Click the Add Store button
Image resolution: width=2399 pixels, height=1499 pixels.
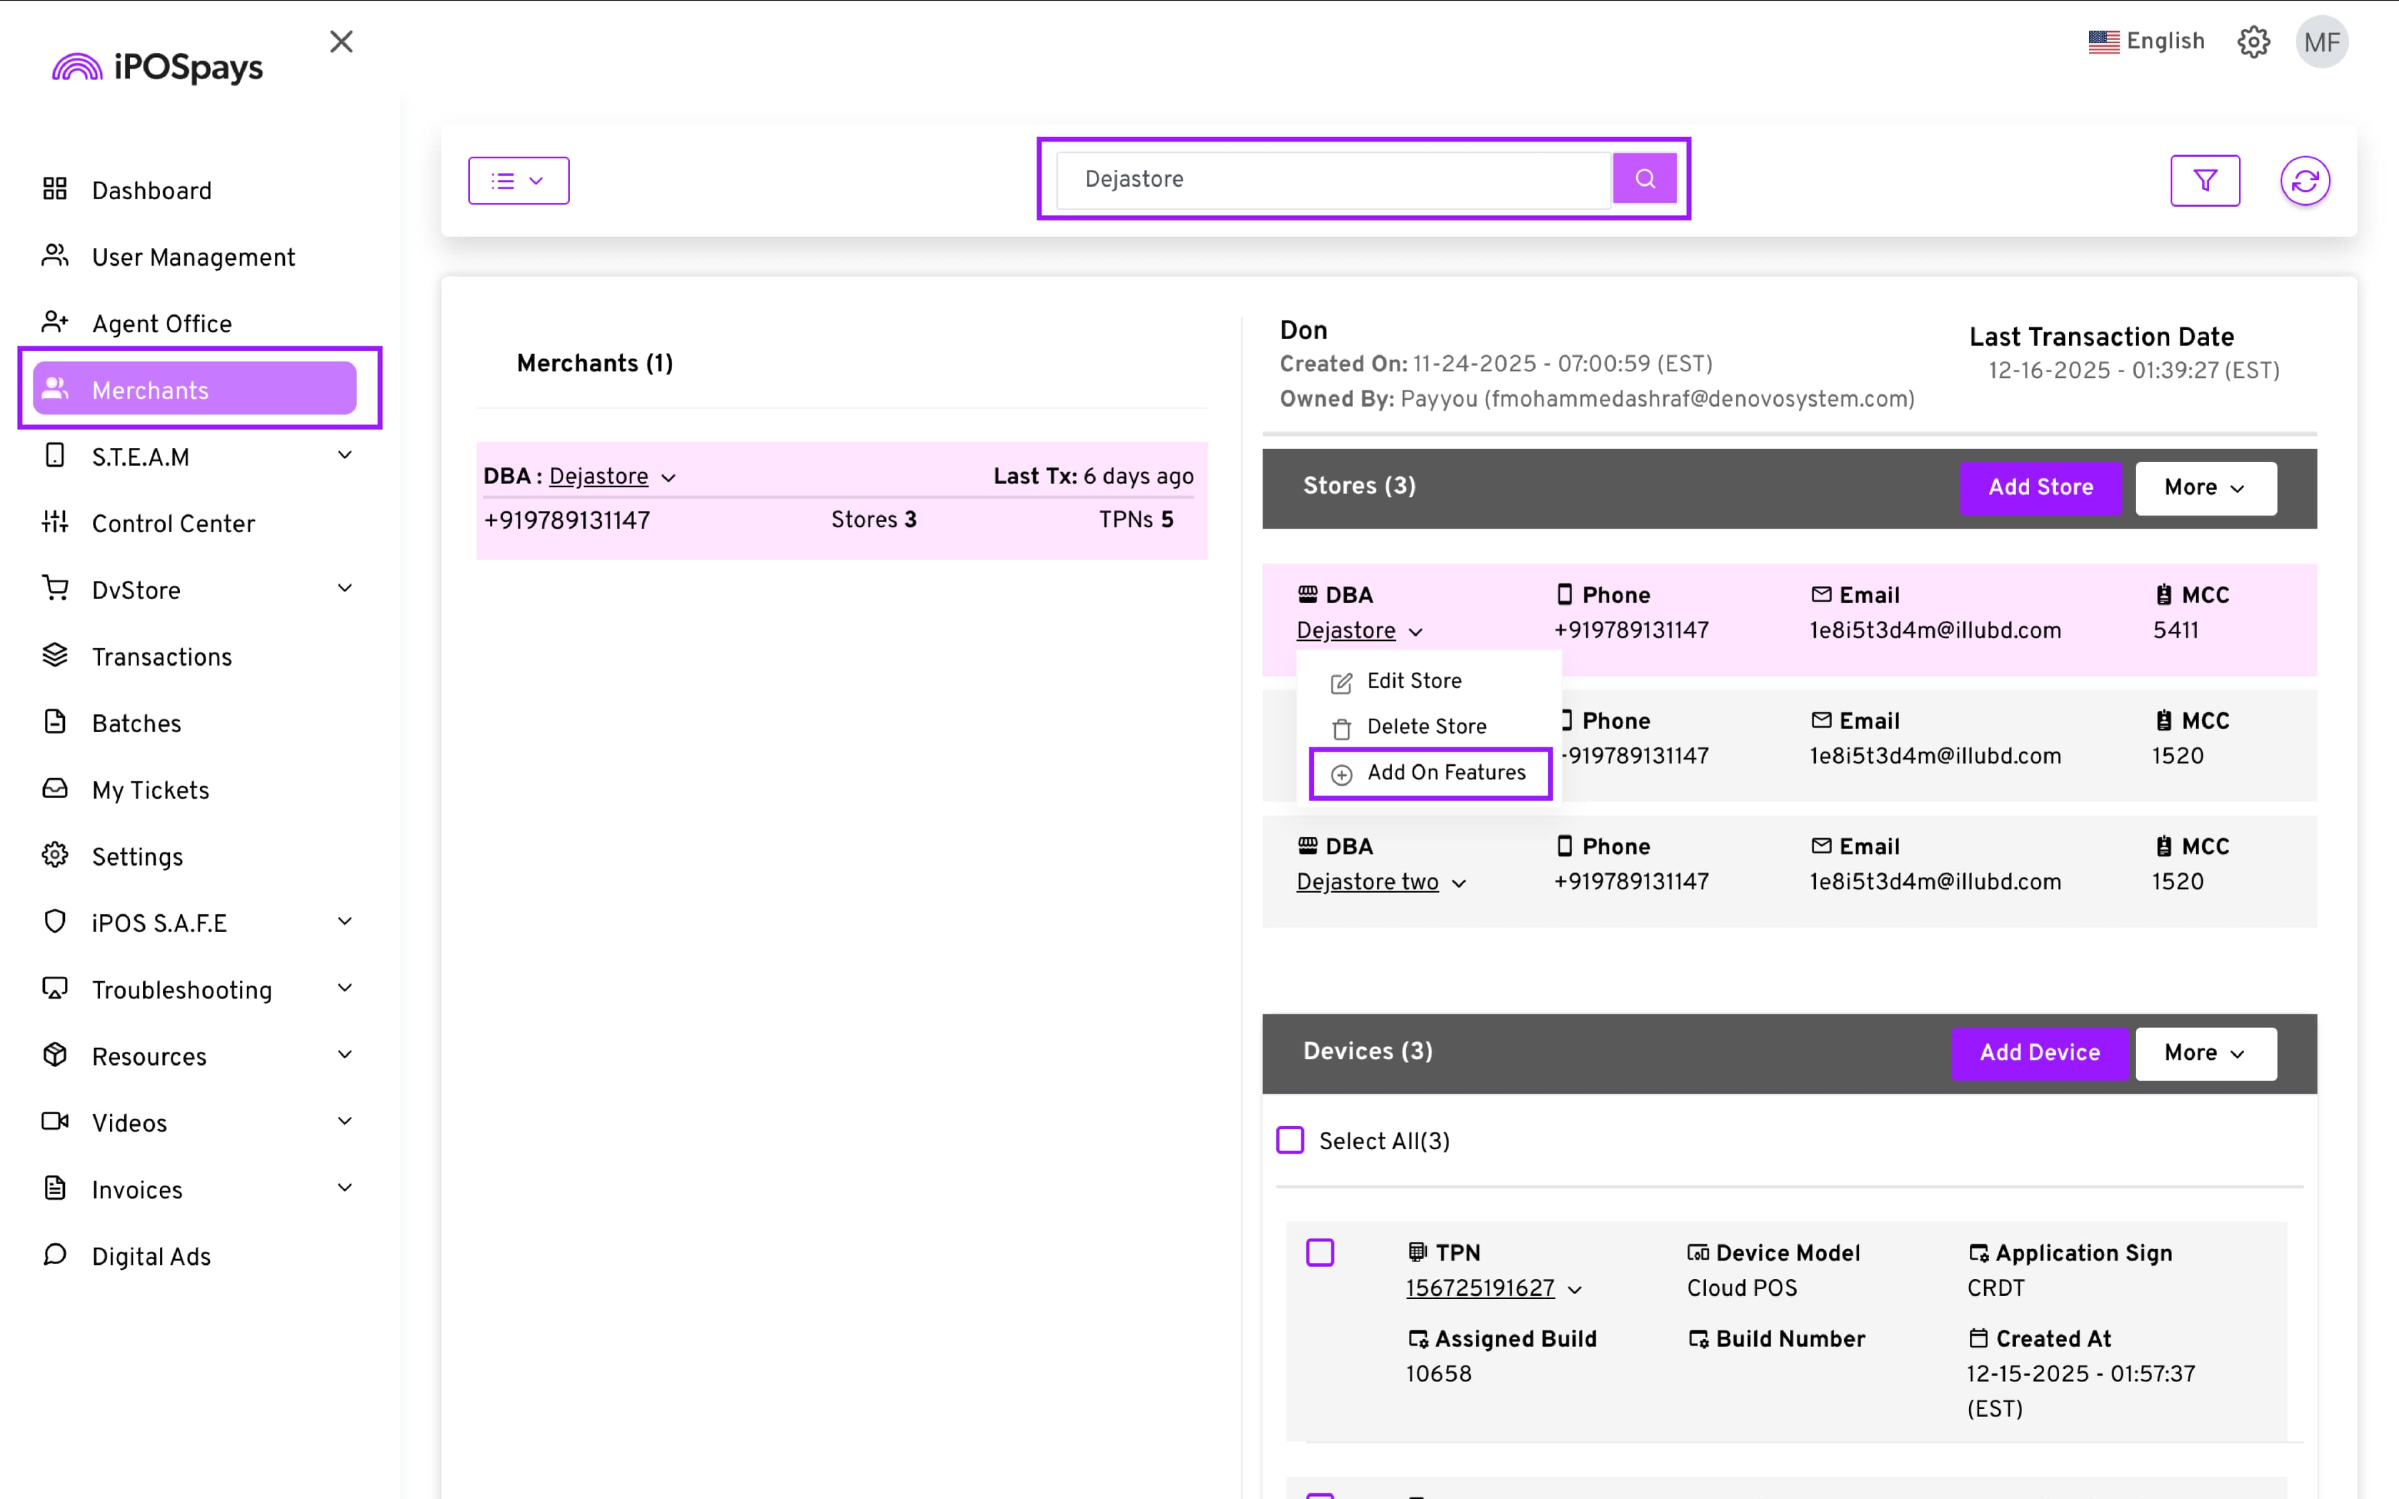2040,488
